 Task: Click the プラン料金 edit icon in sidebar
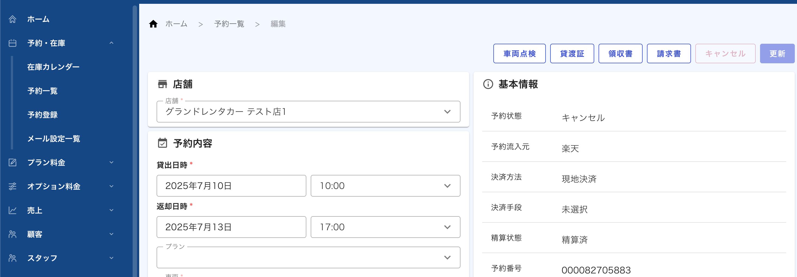click(x=13, y=162)
